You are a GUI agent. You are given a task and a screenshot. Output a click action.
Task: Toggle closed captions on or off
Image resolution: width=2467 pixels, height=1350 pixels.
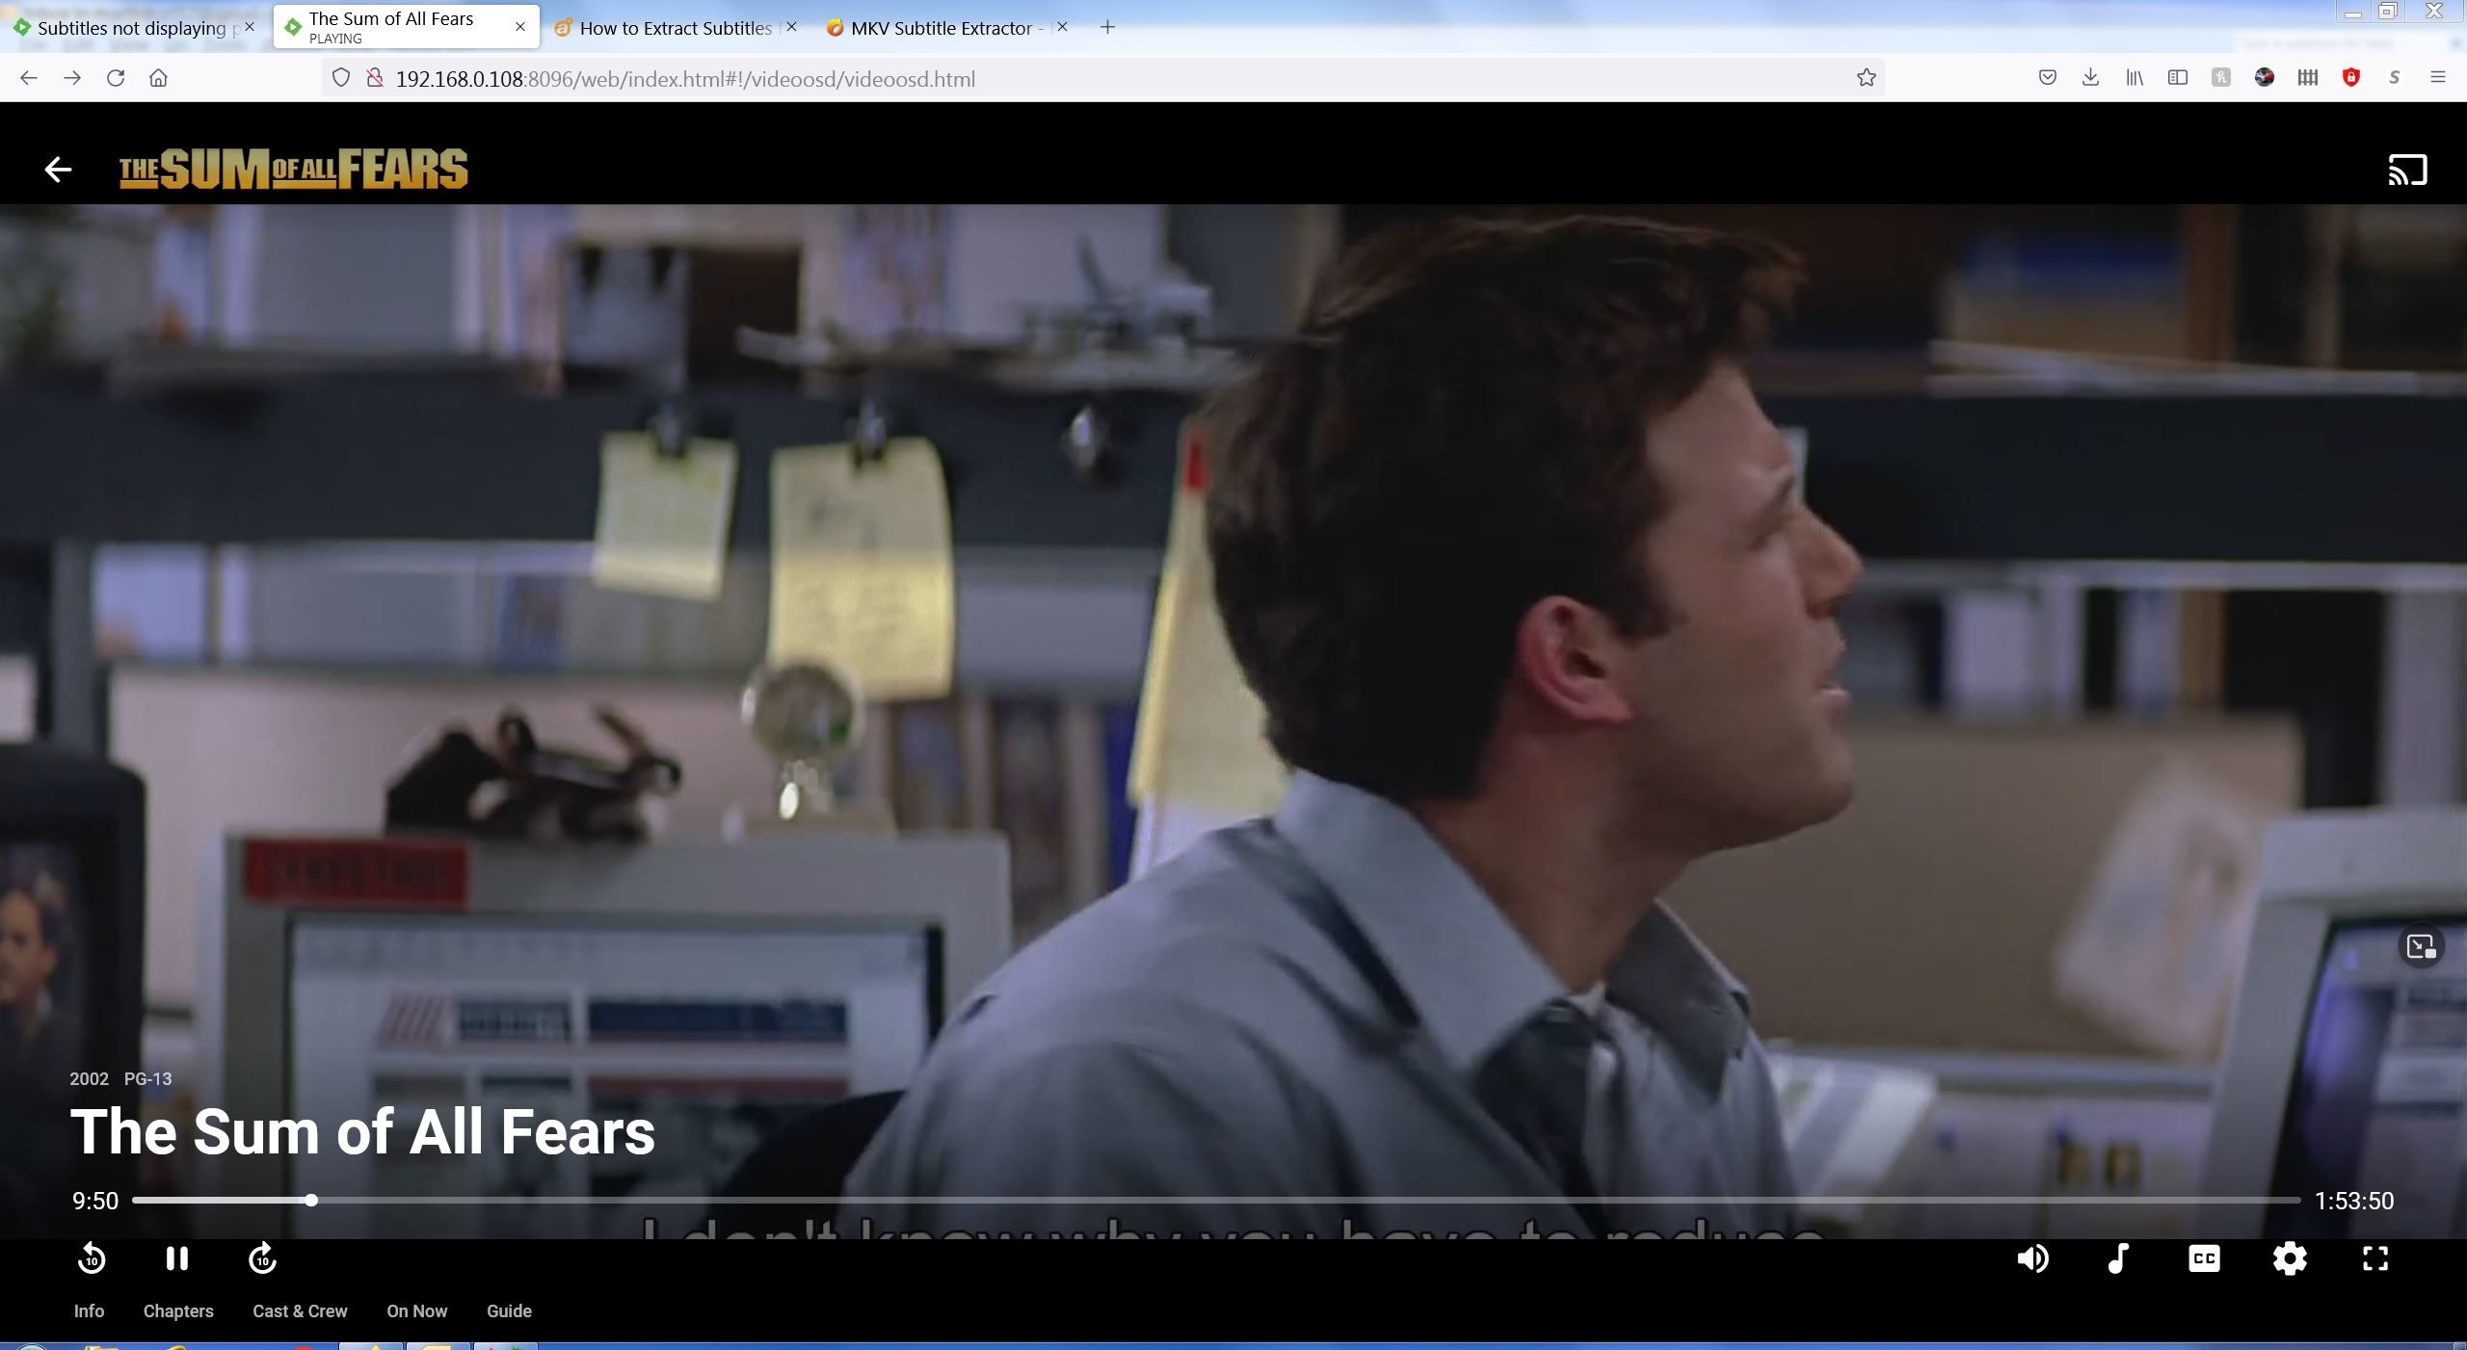tap(2204, 1258)
